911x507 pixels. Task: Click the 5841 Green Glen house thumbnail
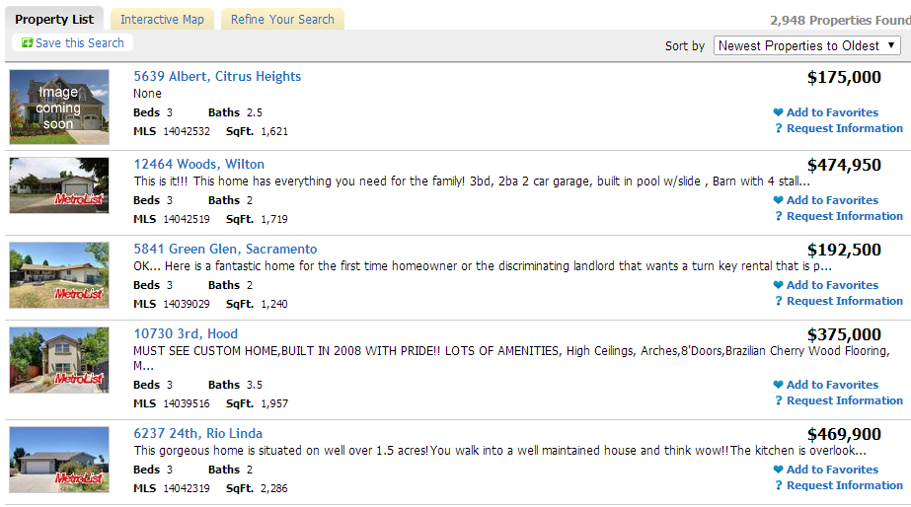click(x=59, y=275)
